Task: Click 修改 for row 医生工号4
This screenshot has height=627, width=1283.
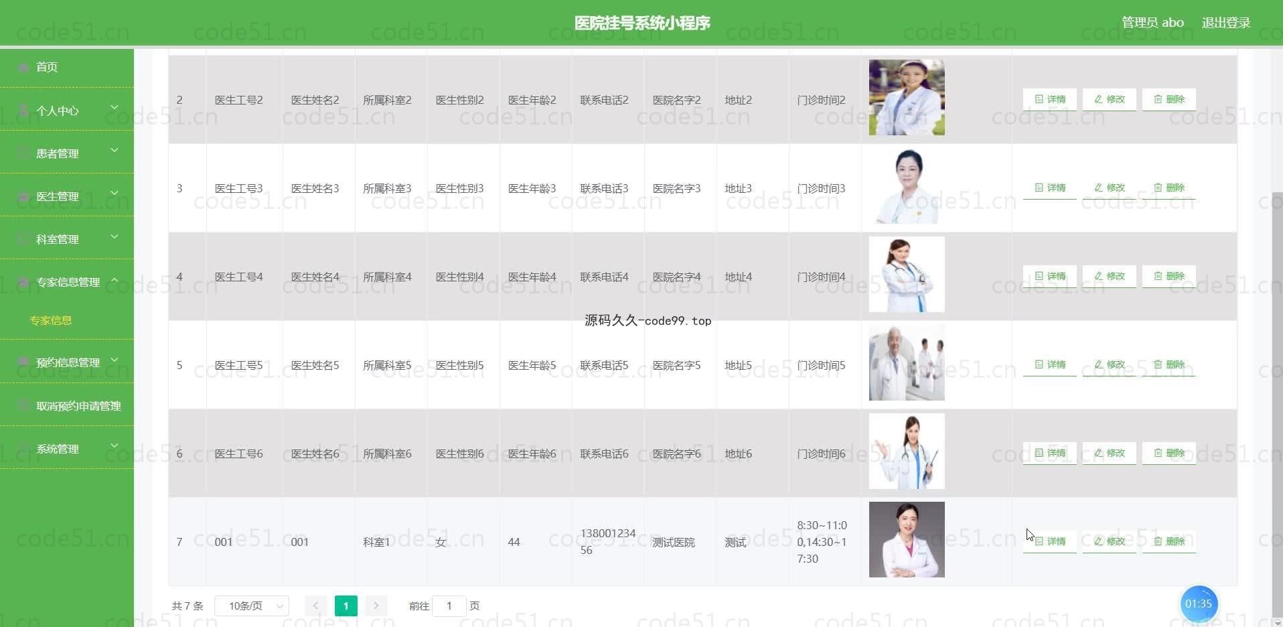Action: pos(1109,276)
